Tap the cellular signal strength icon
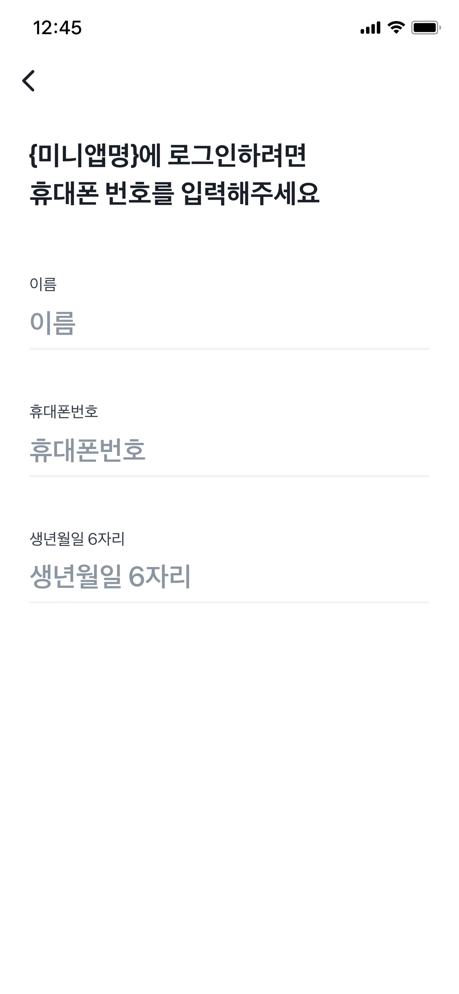The width and height of the screenshot is (459, 994). coord(370,28)
